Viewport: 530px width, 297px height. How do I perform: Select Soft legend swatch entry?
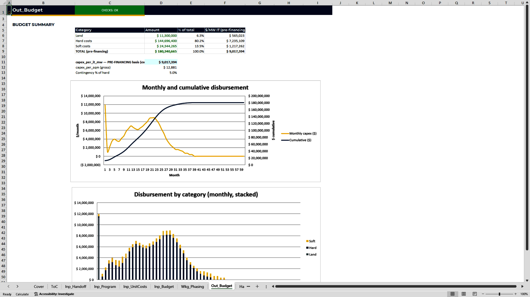(x=311, y=241)
